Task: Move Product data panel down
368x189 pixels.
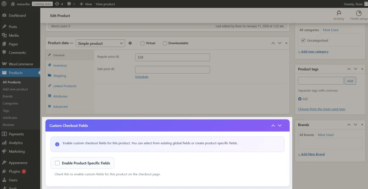Action: tap(280, 43)
